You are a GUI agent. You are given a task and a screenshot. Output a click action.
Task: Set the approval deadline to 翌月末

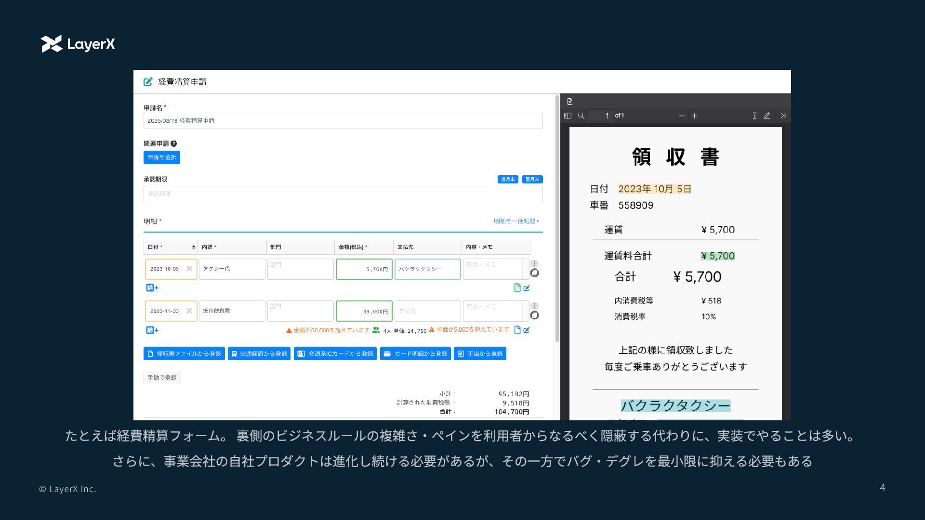pos(532,179)
